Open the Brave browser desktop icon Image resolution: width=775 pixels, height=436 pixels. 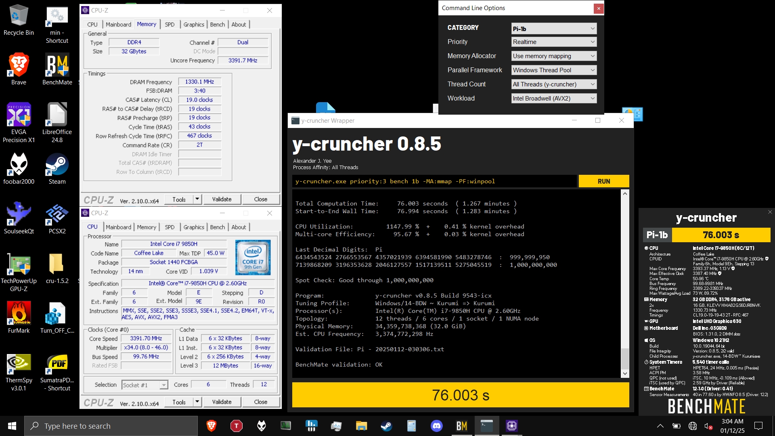click(x=19, y=69)
